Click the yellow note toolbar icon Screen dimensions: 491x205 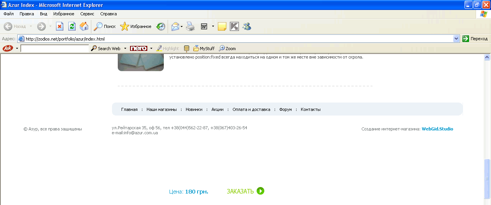coord(222,26)
